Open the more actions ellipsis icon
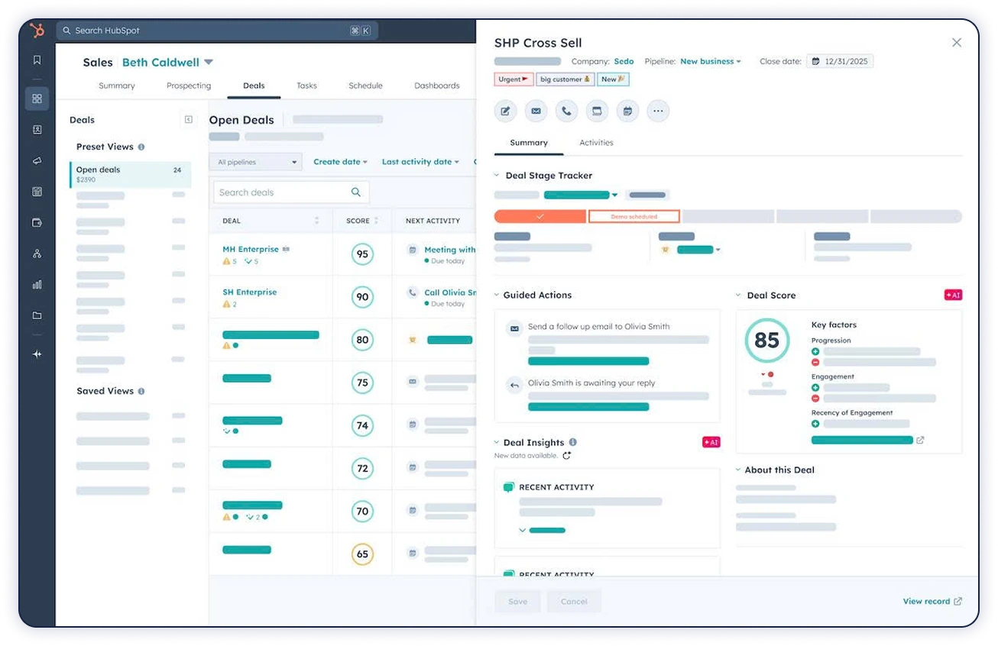The image size is (998, 646). tap(658, 111)
